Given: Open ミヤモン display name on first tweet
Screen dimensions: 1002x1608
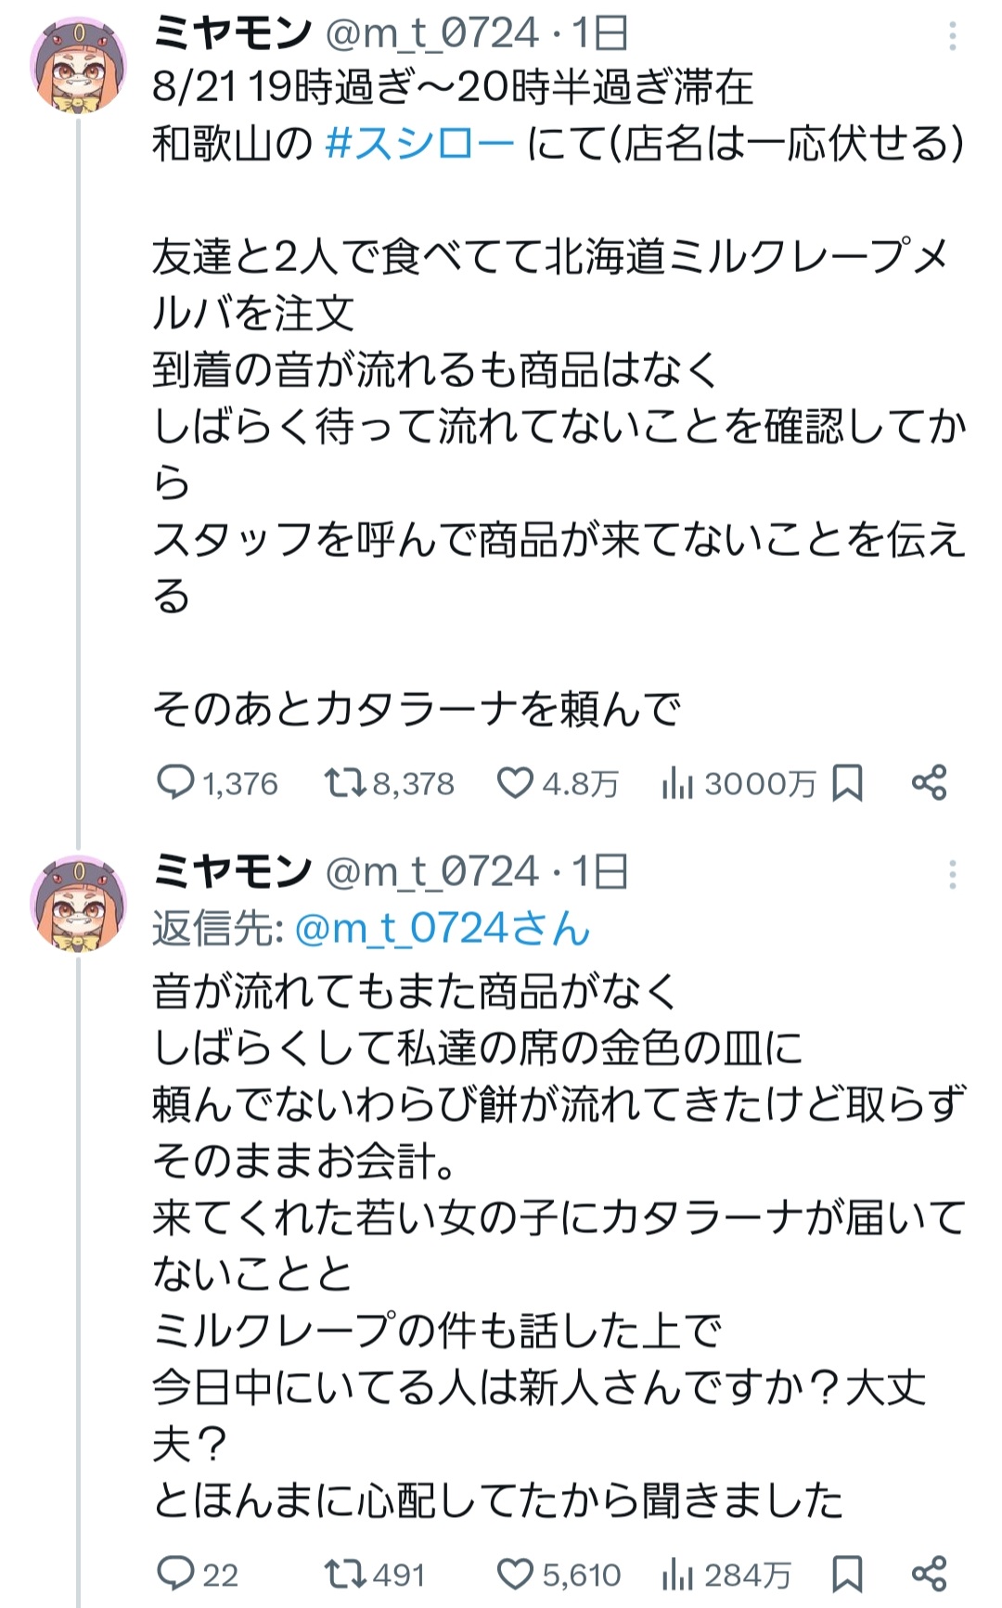Looking at the screenshot, I should pyautogui.click(x=232, y=34).
